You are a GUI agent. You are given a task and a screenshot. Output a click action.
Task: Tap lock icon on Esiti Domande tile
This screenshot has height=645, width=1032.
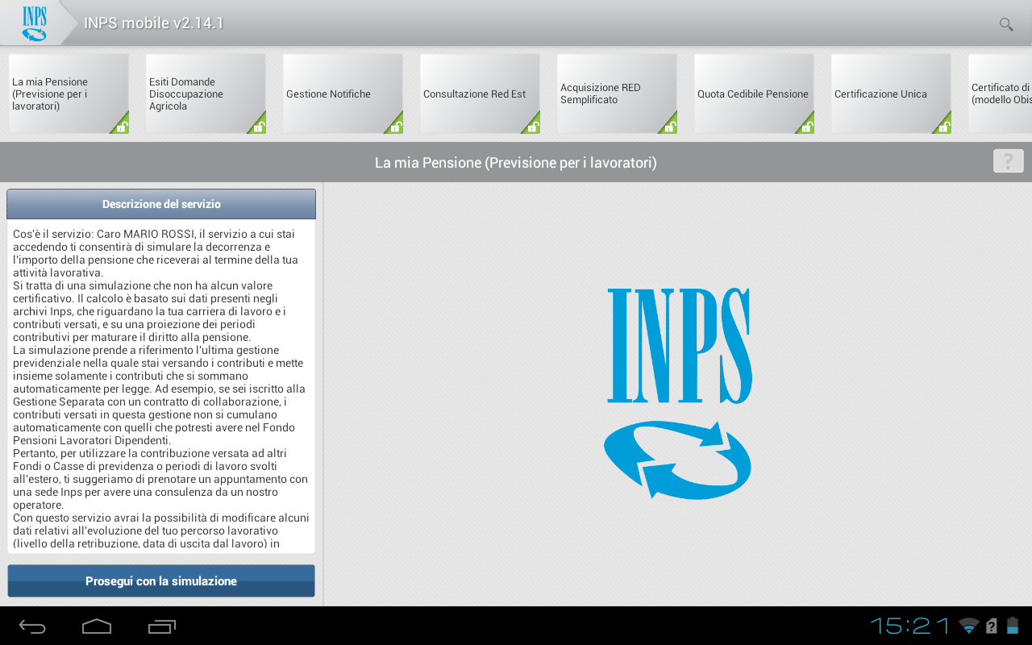tap(258, 126)
